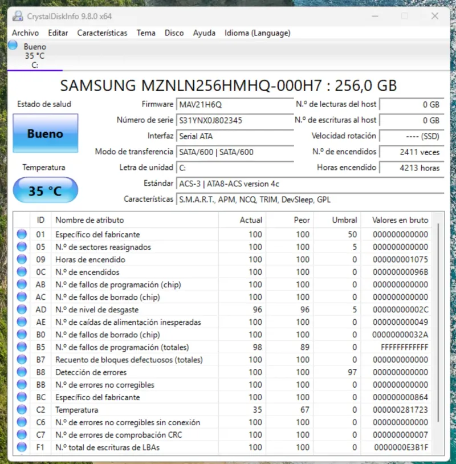This screenshot has width=456, height=464.
Task: Click the ID column header
Action: point(40,220)
